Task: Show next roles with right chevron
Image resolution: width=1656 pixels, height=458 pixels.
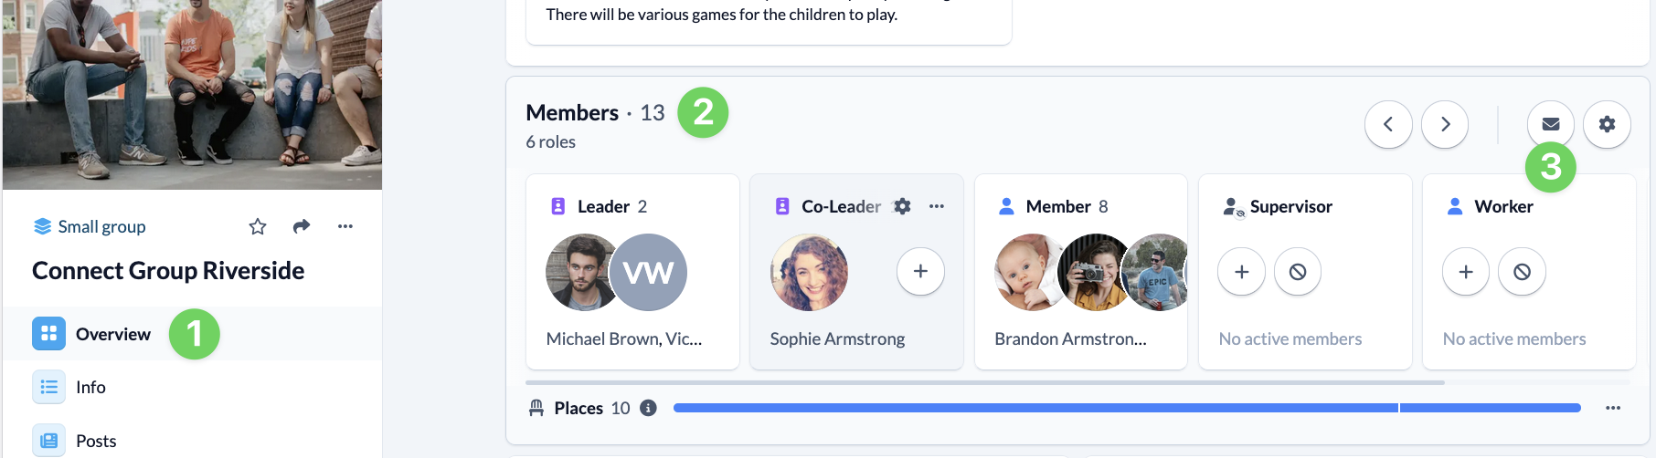Action: point(1445,124)
